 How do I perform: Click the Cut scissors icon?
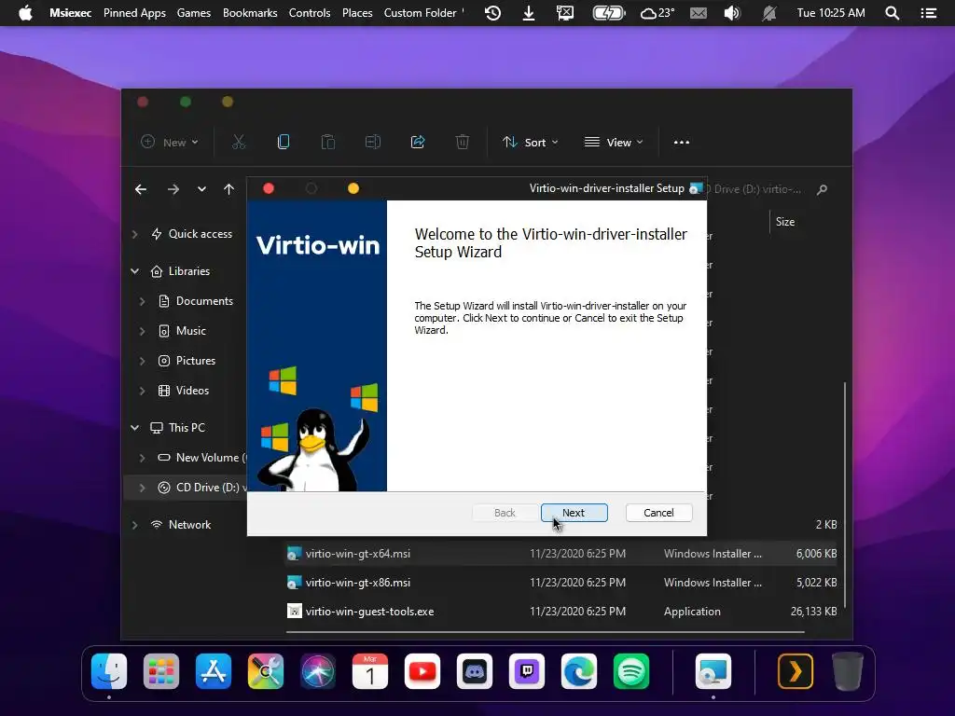click(239, 142)
